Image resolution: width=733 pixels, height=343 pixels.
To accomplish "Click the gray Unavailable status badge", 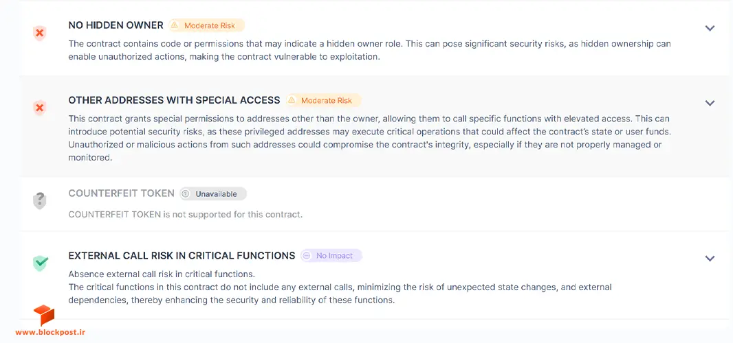I will [212, 193].
